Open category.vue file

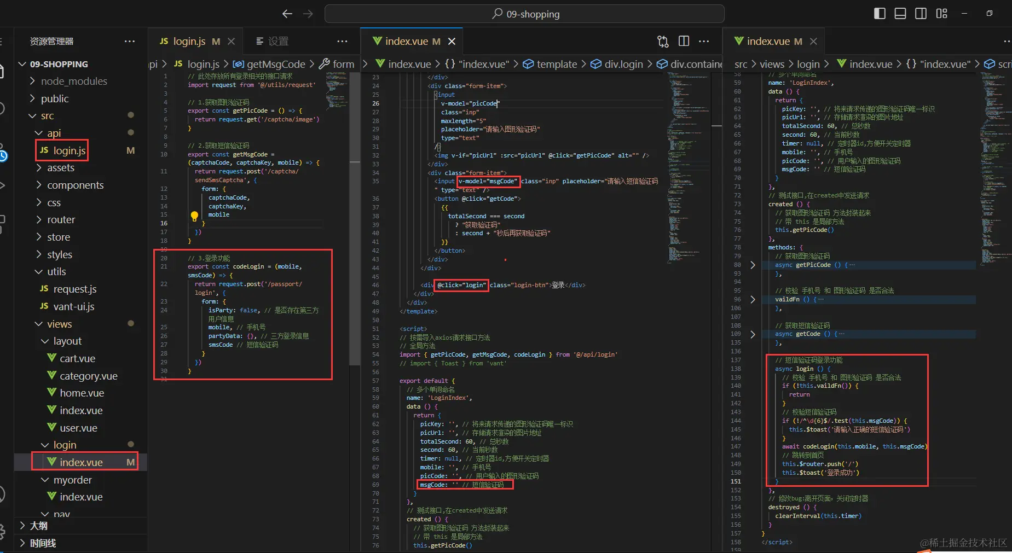(x=89, y=376)
